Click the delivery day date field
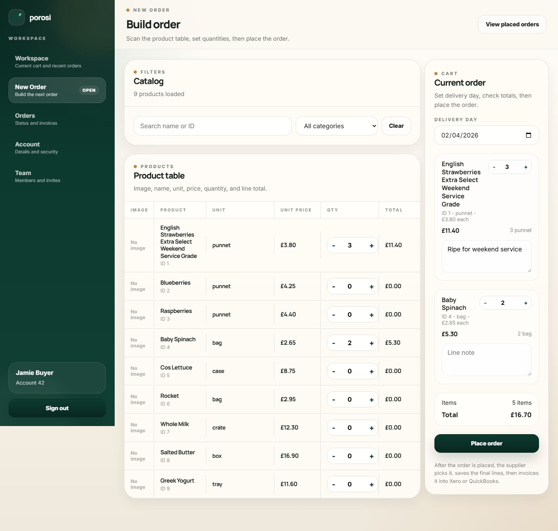Screen dimensions: 558x531 (x=487, y=135)
